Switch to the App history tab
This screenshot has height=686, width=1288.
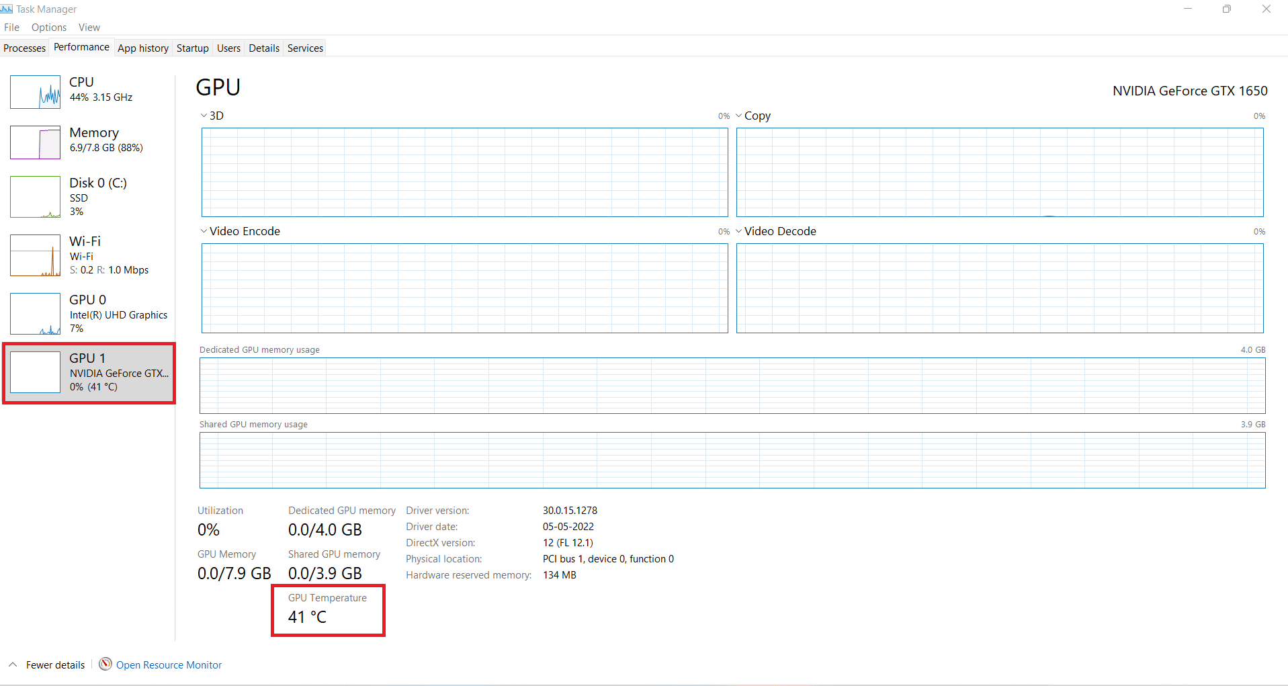tap(143, 48)
